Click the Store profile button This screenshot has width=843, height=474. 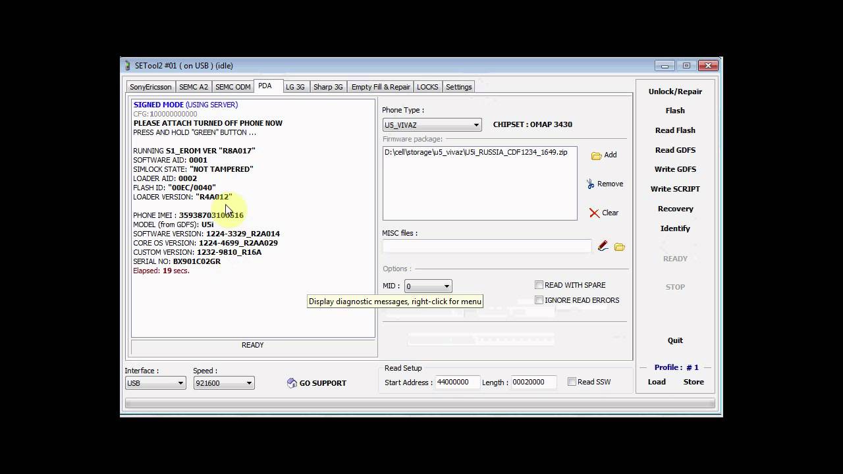click(693, 382)
